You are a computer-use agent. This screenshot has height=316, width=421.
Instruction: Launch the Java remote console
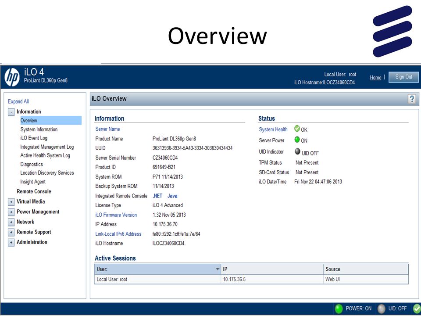click(x=172, y=196)
